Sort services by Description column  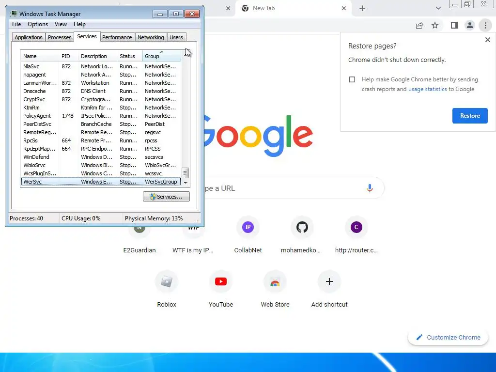97,56
